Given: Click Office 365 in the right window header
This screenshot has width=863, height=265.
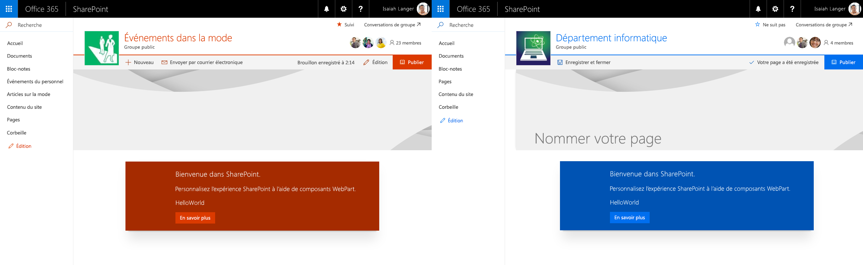Looking at the screenshot, I should [473, 9].
